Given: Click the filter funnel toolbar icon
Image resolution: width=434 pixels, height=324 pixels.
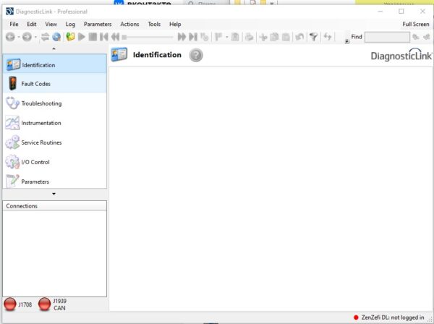Looking at the screenshot, I should pos(313,37).
